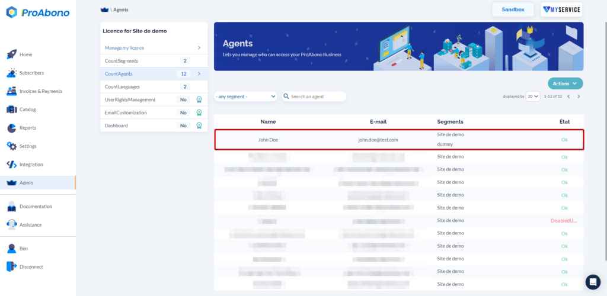This screenshot has width=607, height=296.
Task: Click the 'État' column header
Action: point(564,122)
